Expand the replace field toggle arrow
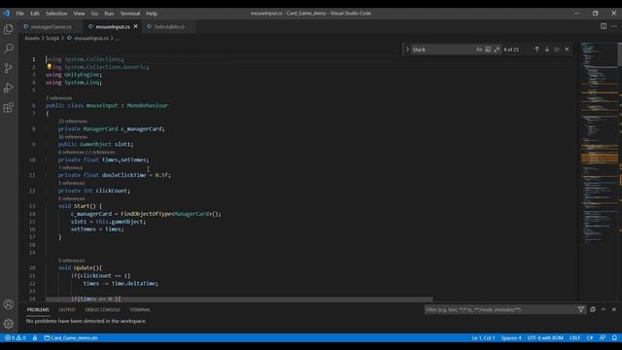The width and height of the screenshot is (622, 350). [407, 50]
